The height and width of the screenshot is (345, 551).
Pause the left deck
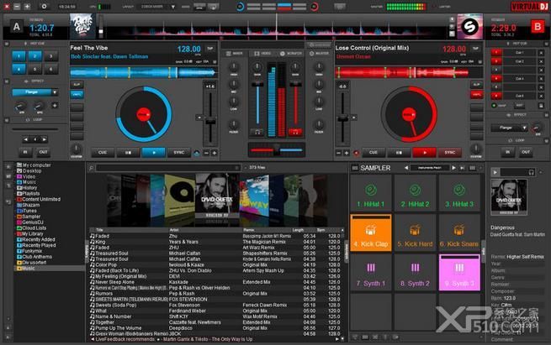(128, 153)
